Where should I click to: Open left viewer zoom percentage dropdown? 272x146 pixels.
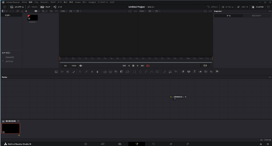(x=63, y=11)
